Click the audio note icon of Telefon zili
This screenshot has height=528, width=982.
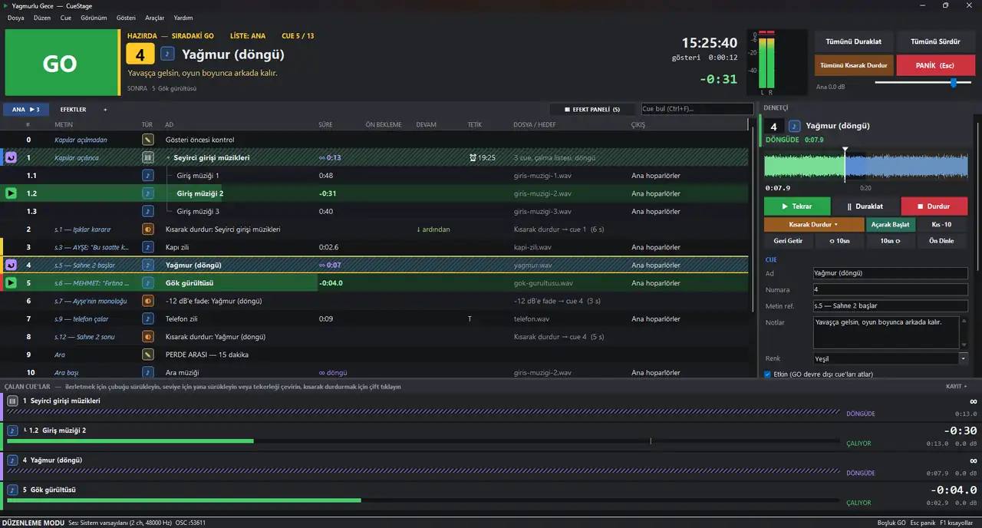(x=148, y=318)
